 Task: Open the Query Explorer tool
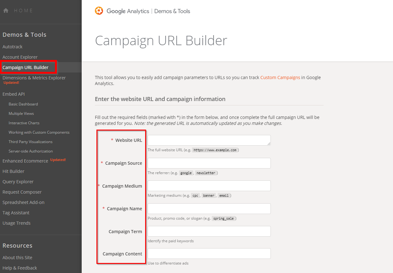tap(18, 182)
